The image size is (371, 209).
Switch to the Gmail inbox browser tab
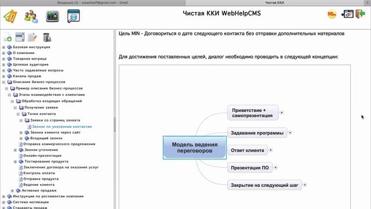[93, 2]
